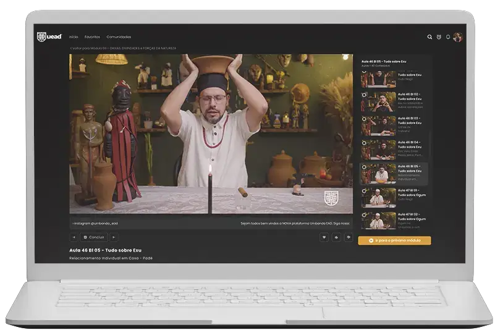
Task: Open the Início menu item
Action: pos(74,37)
